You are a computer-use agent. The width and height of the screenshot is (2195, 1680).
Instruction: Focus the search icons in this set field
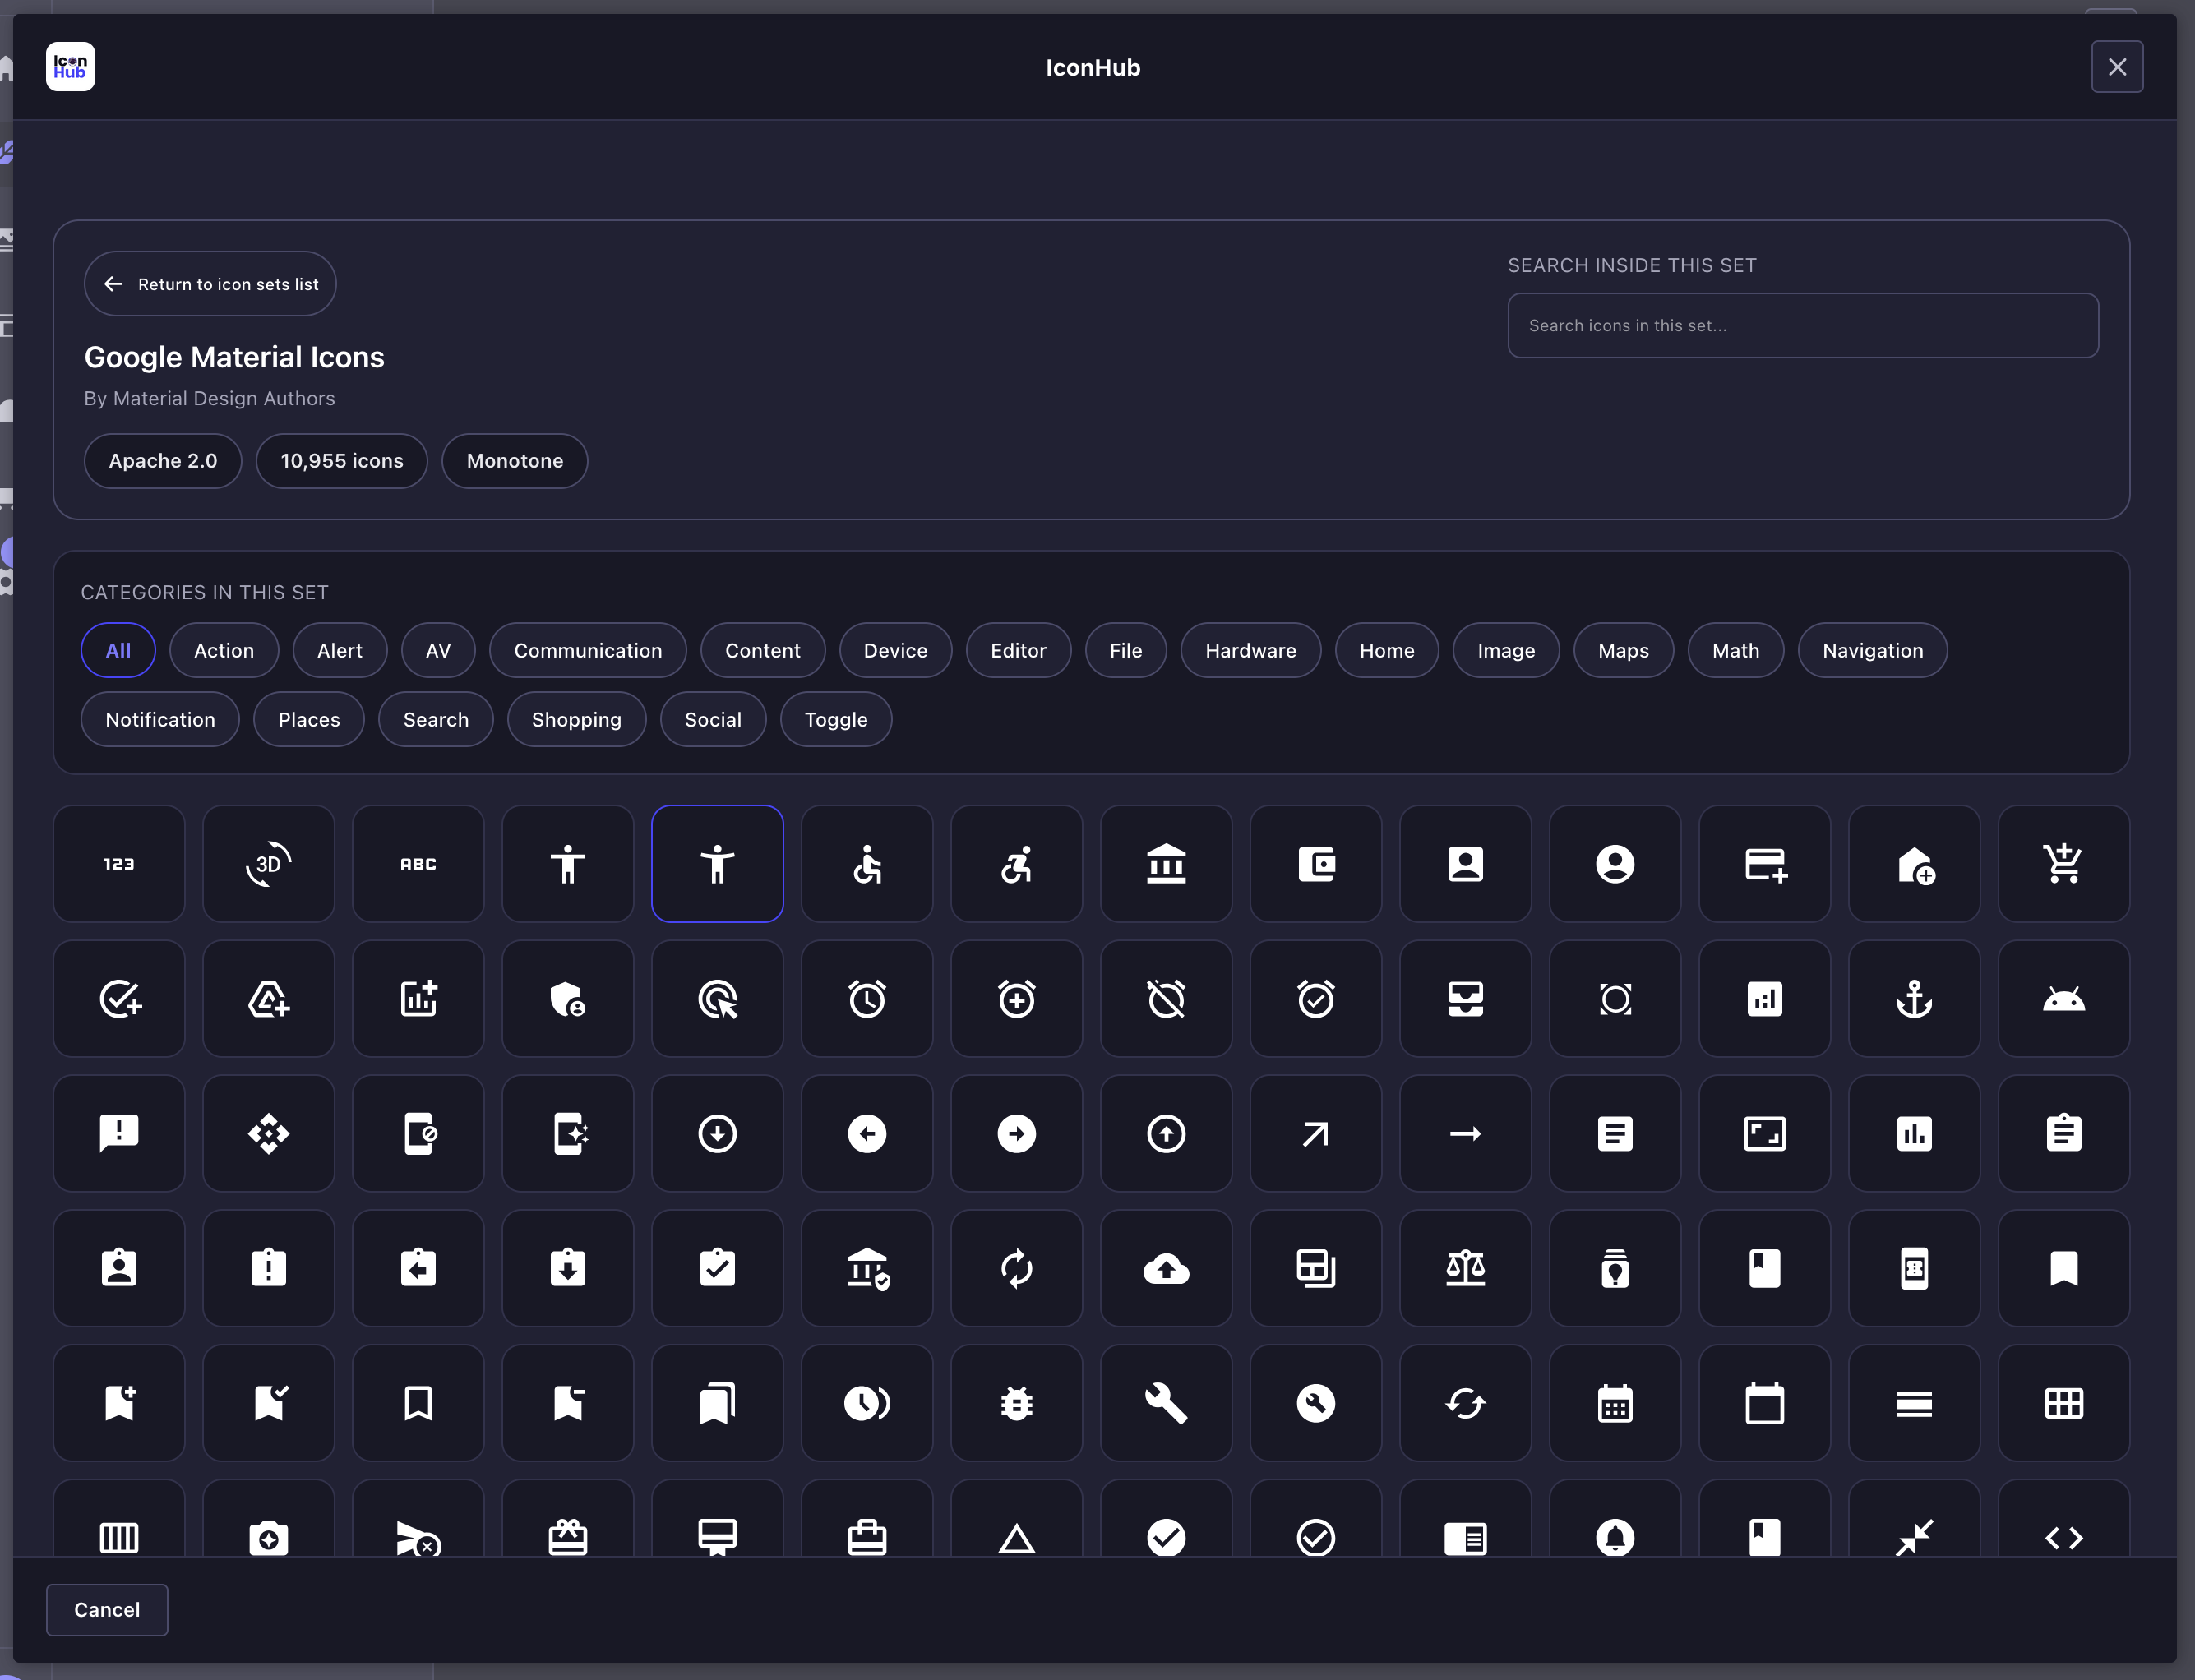coord(1803,325)
